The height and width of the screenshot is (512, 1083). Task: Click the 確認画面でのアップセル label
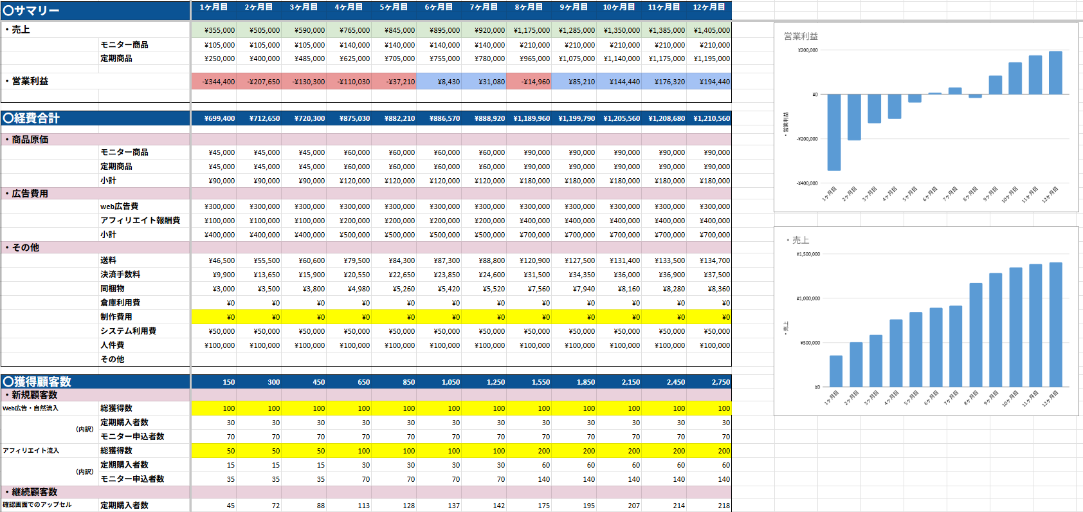[x=37, y=505]
